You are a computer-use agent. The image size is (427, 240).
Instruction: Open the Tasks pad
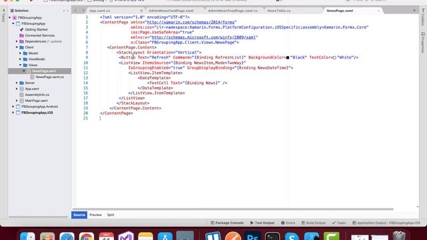(x=339, y=223)
